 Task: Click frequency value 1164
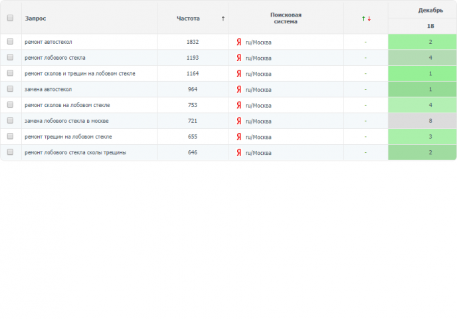coord(193,74)
